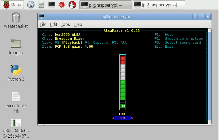The width and height of the screenshot is (219, 140).
Task: Open the File menu in terminal
Action: pyautogui.click(x=43, y=24)
